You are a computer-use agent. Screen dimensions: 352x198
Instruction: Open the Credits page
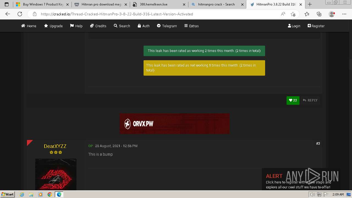(x=98, y=26)
